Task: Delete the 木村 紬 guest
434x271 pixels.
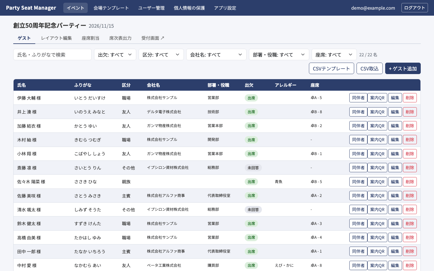Action: pyautogui.click(x=410, y=140)
